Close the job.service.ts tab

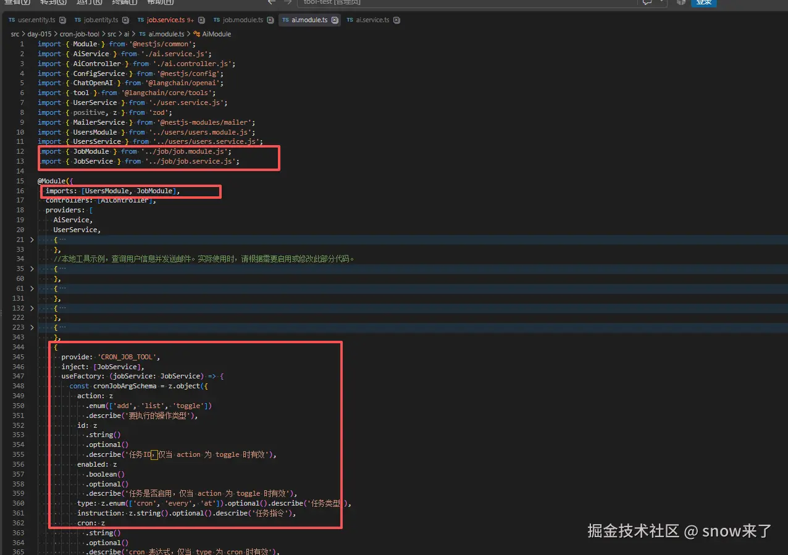[201, 20]
